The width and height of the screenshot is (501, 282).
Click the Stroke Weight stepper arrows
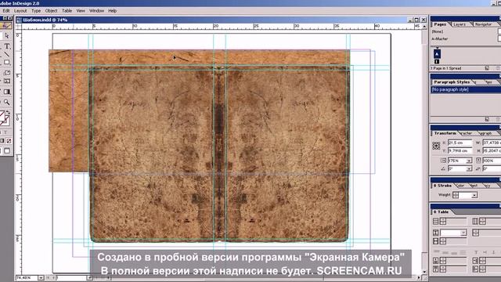pos(456,195)
